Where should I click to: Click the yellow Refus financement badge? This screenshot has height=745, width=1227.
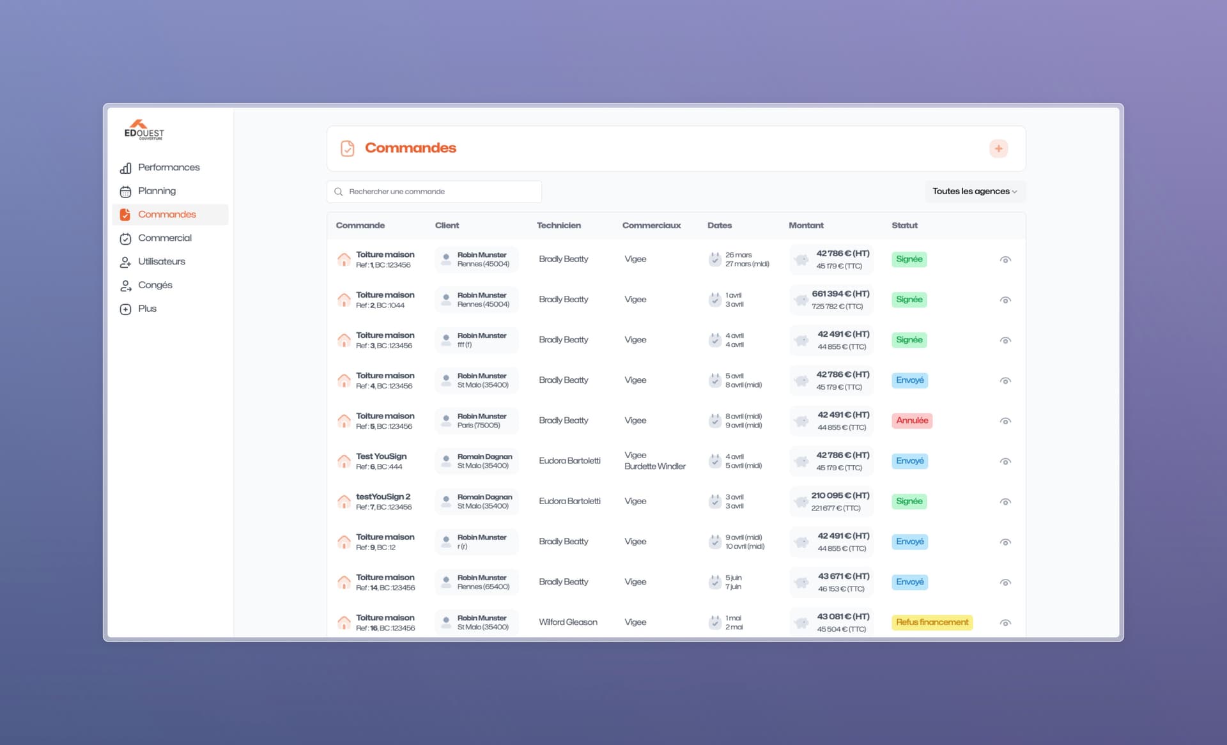point(932,622)
